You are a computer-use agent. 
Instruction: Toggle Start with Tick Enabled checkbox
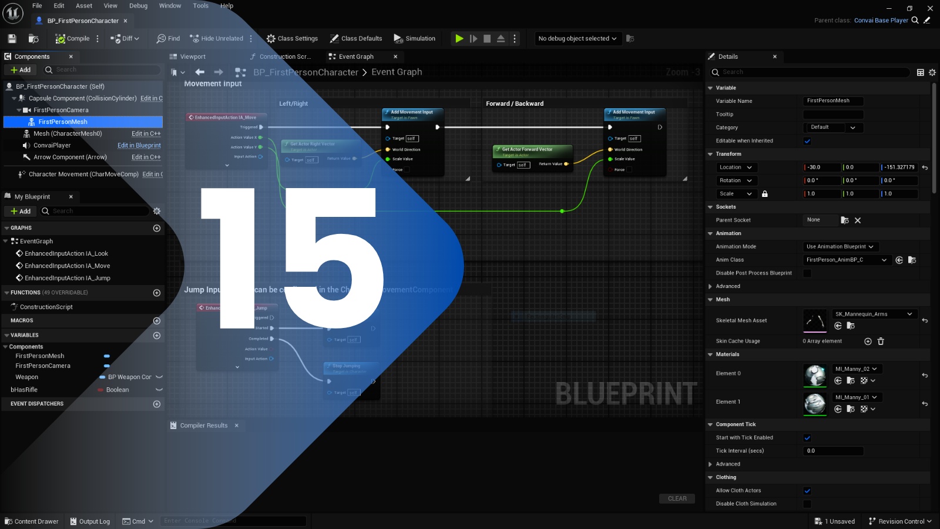pos(807,438)
